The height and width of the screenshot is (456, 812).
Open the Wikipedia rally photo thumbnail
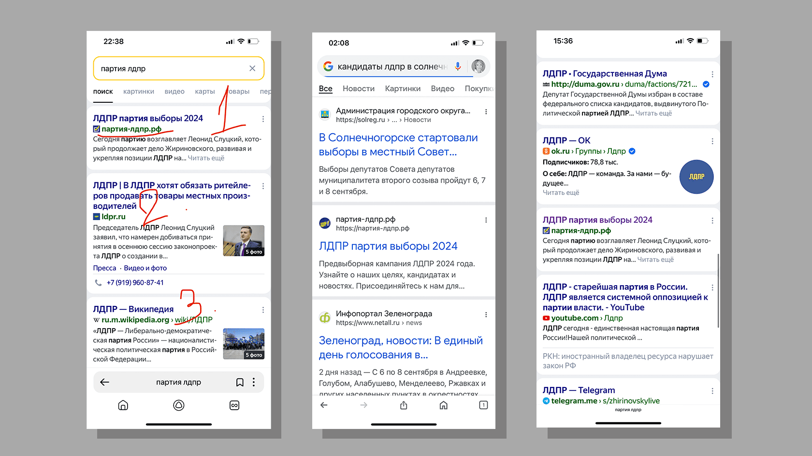click(x=244, y=344)
